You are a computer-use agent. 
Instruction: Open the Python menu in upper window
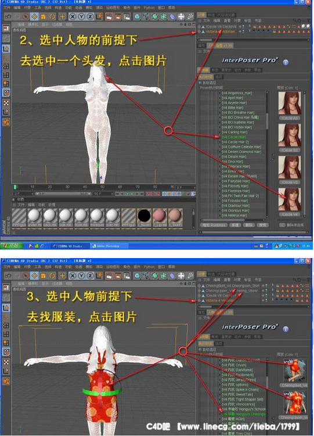149,8
